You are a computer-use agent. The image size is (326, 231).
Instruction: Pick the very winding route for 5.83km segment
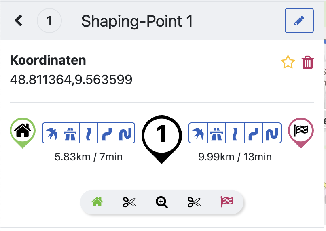[x=125, y=133]
